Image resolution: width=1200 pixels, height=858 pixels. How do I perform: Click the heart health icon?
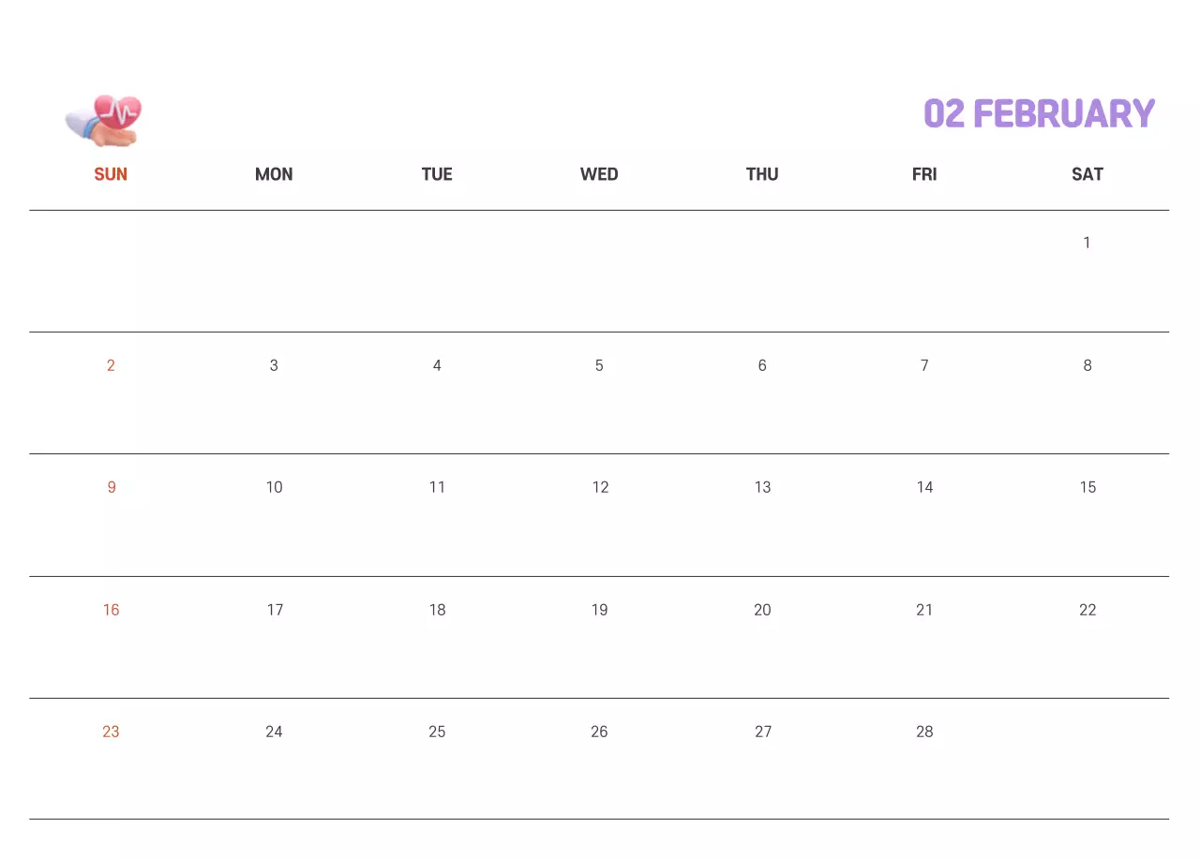coord(103,121)
